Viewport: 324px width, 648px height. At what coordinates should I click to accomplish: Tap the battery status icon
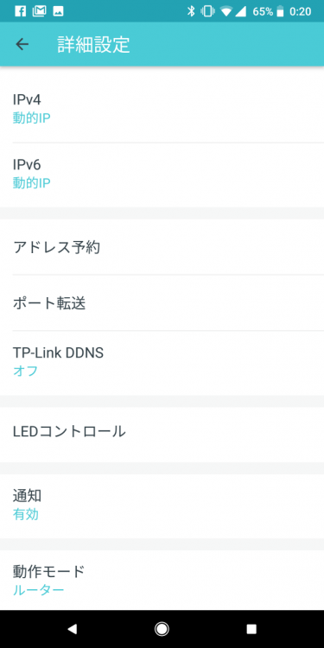pos(281,11)
